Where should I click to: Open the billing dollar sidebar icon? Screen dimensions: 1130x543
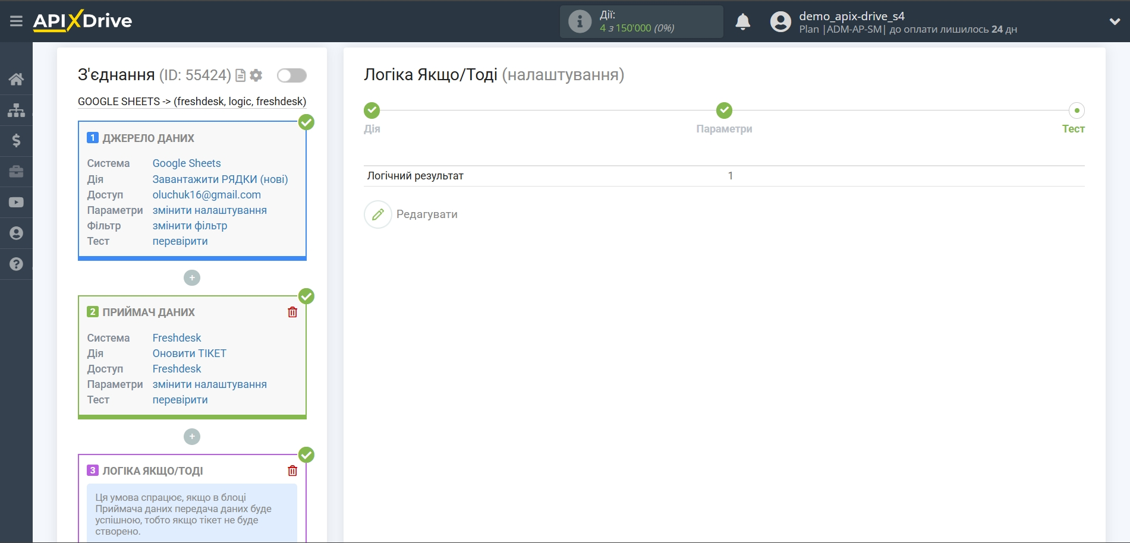coord(16,141)
